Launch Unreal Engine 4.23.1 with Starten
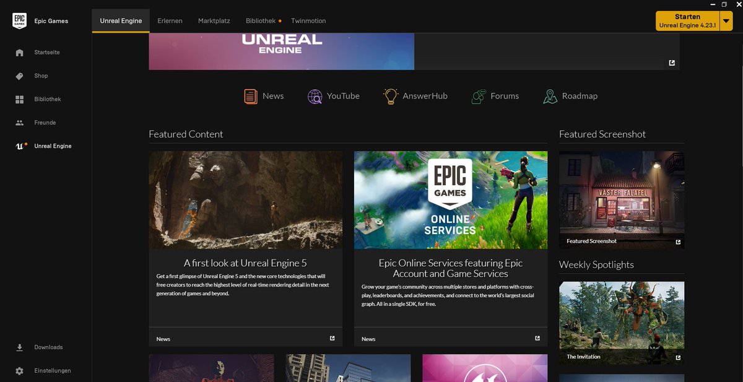Screen dimensions: 743x382 point(687,20)
